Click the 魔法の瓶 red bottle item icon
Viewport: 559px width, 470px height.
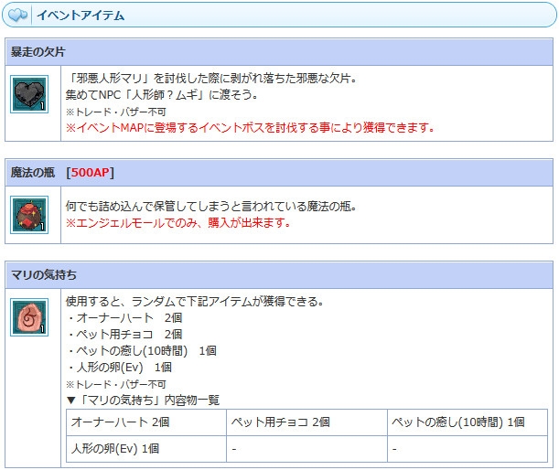[29, 215]
